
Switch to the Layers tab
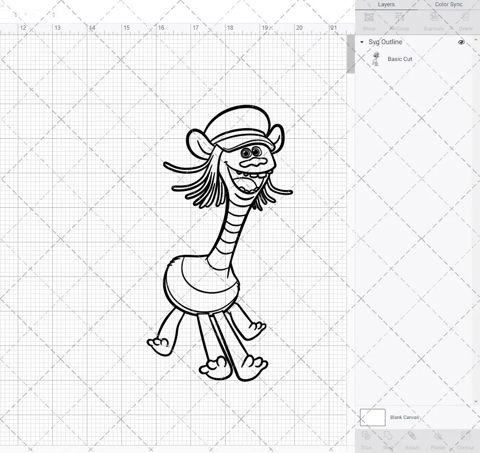(386, 4)
